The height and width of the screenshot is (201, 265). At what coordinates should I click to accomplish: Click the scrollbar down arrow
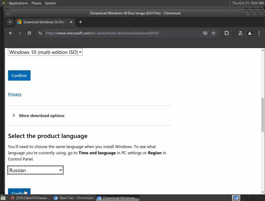point(263,192)
